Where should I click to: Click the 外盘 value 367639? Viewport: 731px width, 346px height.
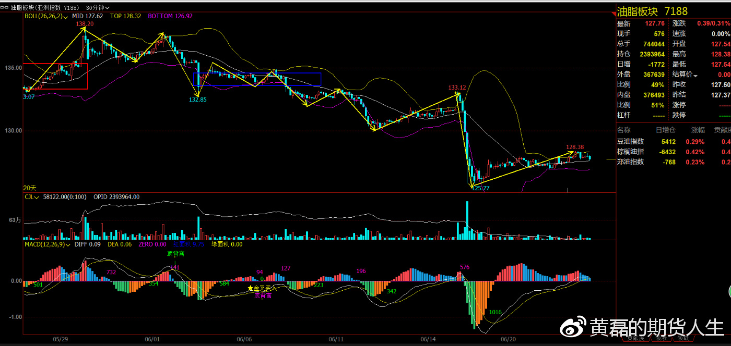click(x=654, y=75)
